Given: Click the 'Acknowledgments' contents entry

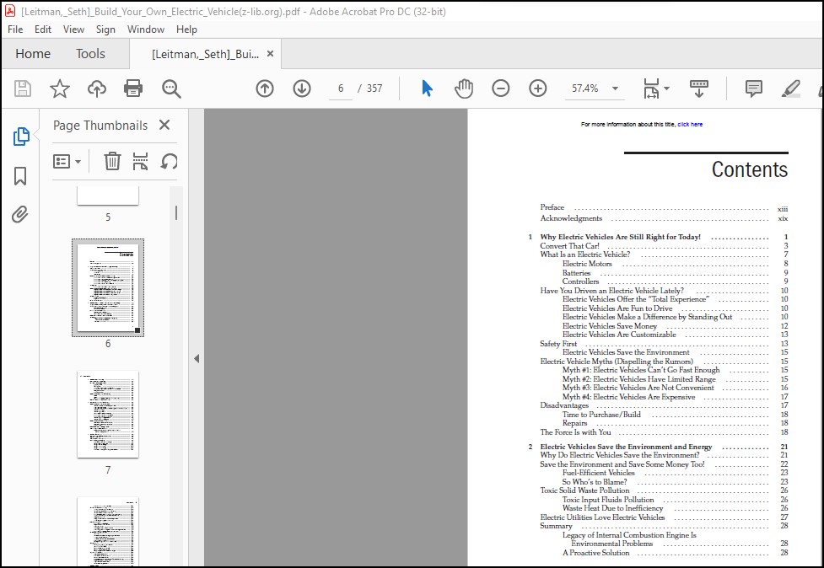Looking at the screenshot, I should coord(571,218).
